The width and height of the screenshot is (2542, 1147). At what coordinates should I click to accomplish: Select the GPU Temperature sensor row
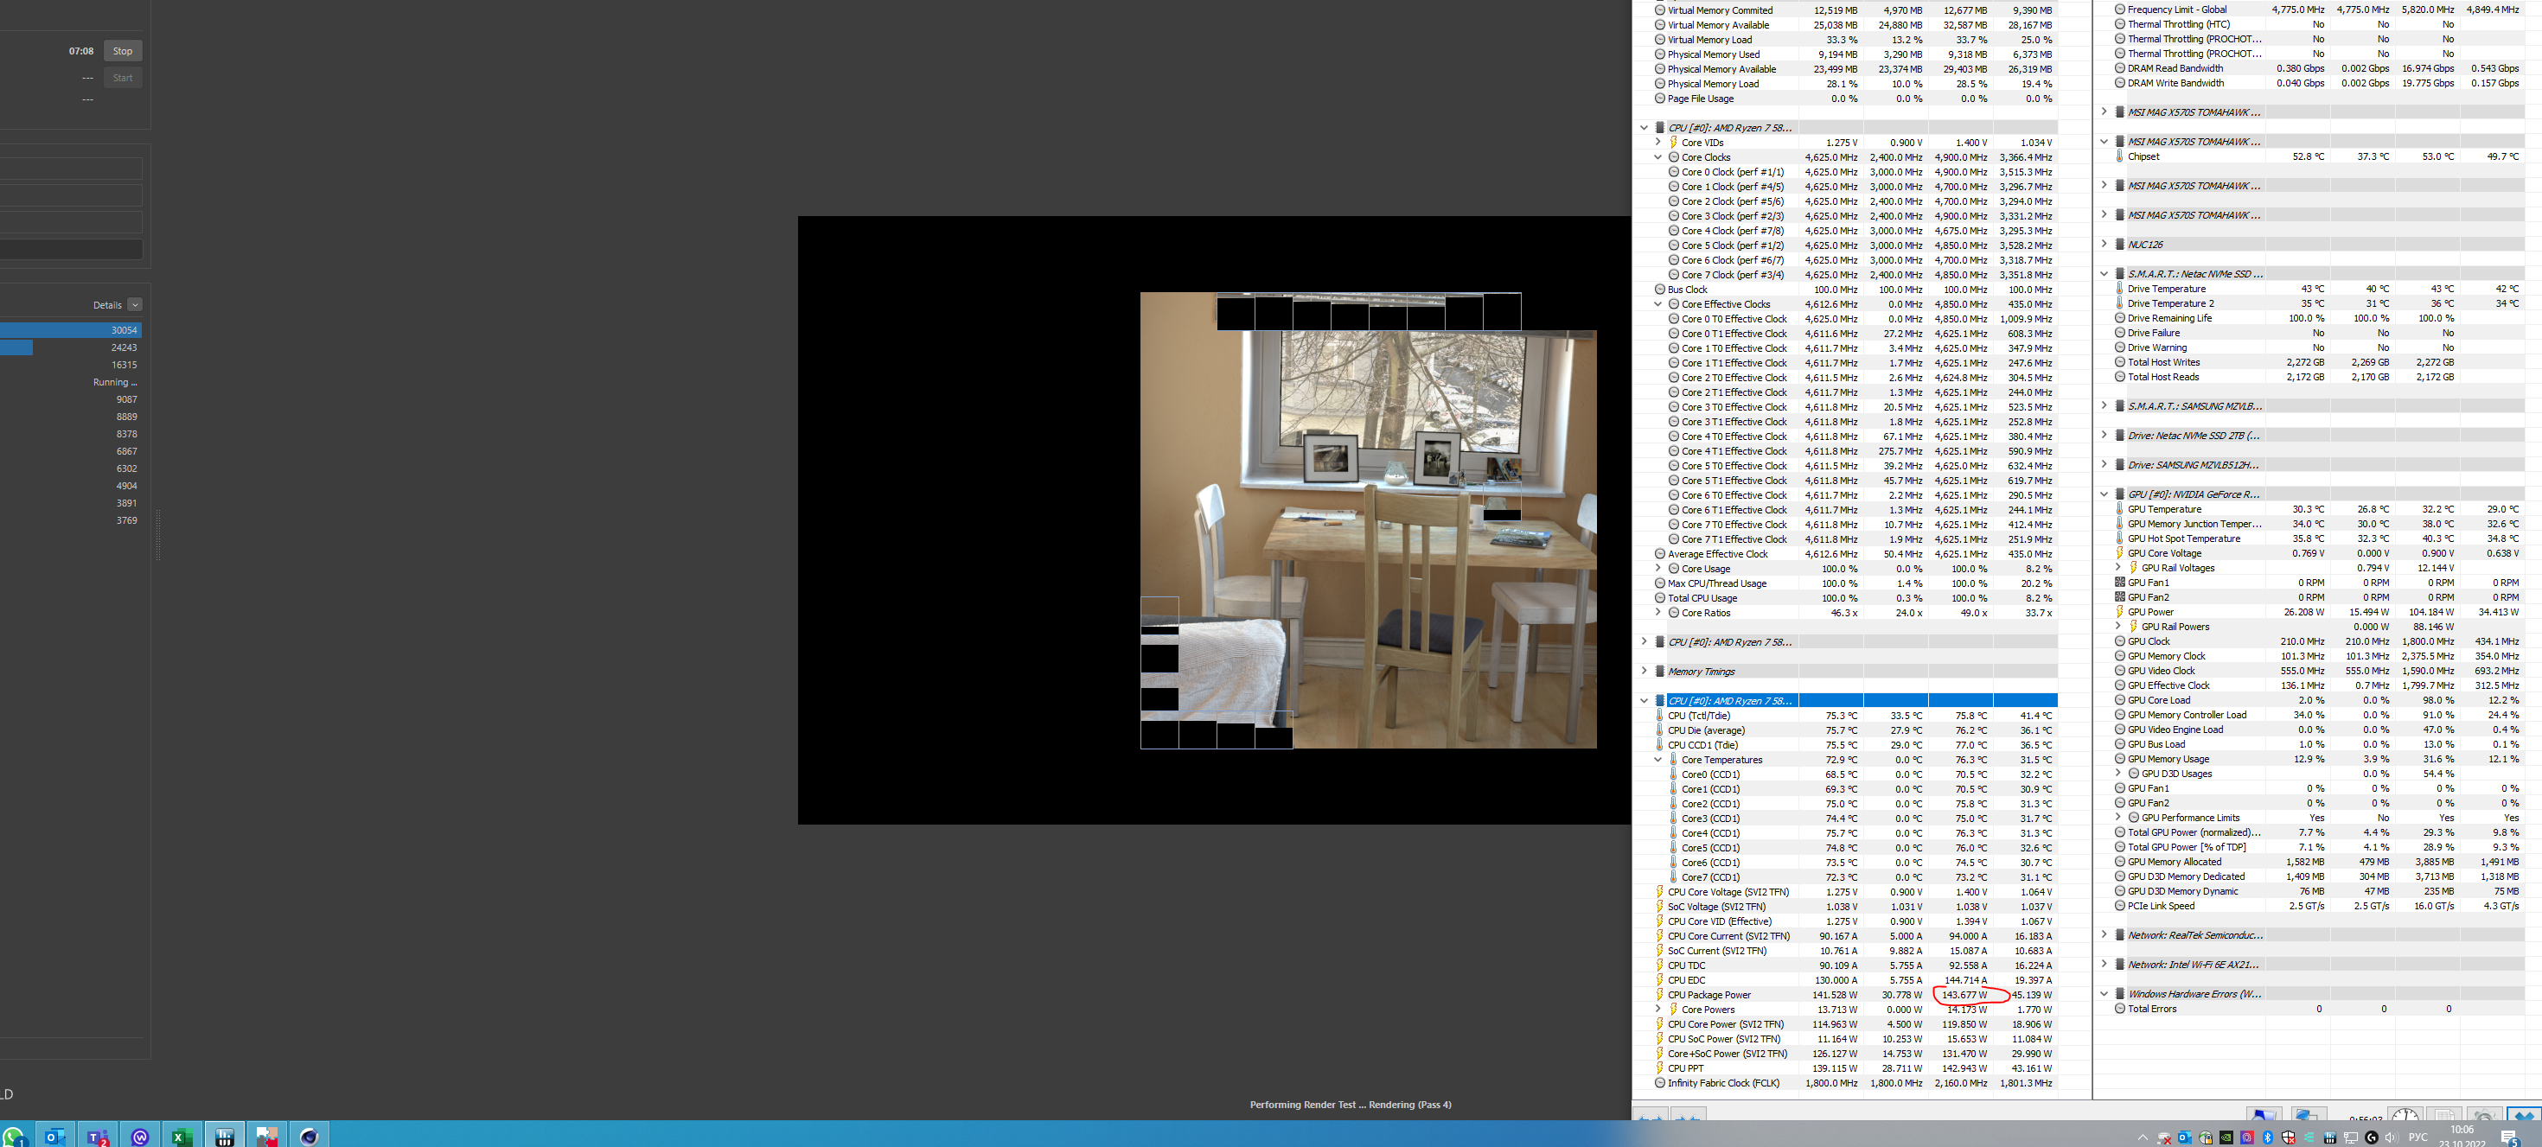pos(2164,510)
